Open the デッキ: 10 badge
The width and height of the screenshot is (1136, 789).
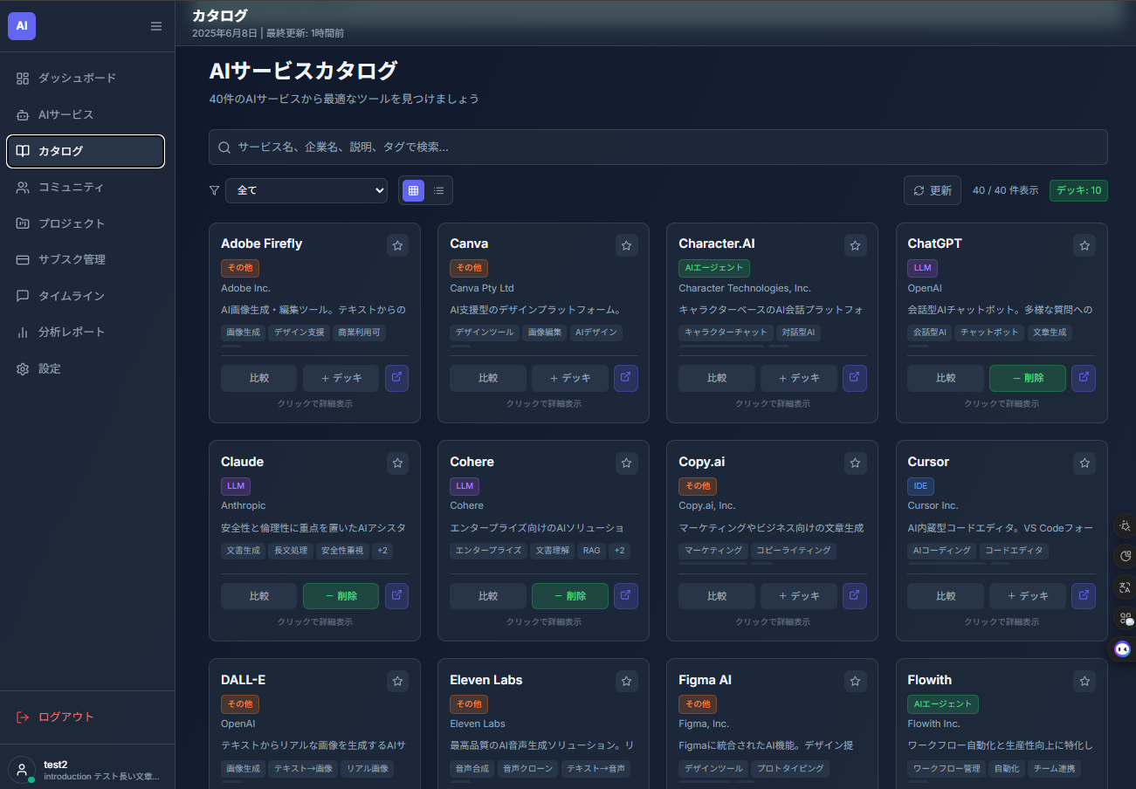(1078, 190)
